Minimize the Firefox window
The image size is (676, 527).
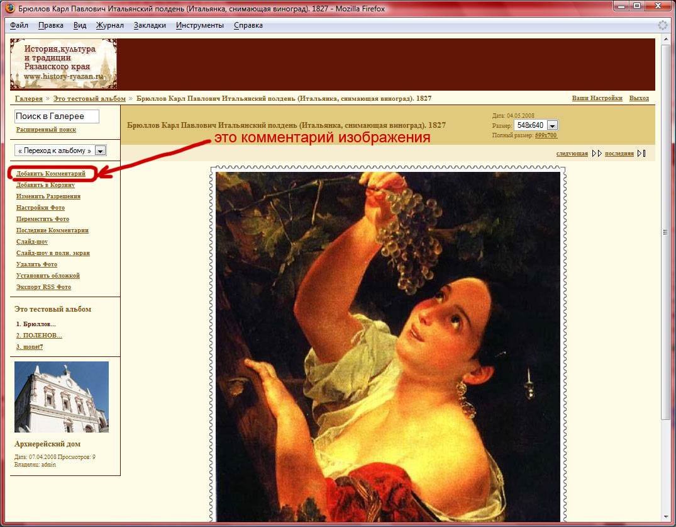point(621,6)
